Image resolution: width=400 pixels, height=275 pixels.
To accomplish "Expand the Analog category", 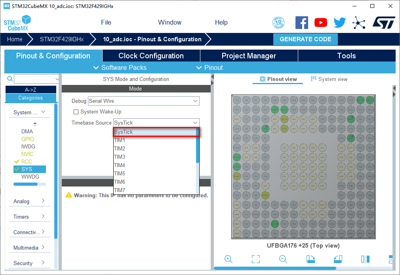I will (x=29, y=201).
